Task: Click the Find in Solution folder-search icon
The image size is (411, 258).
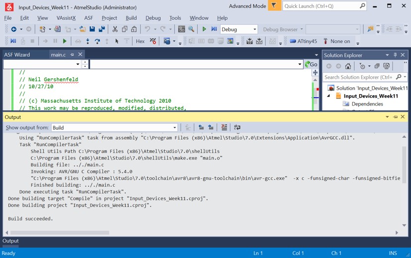Action: tap(370, 29)
